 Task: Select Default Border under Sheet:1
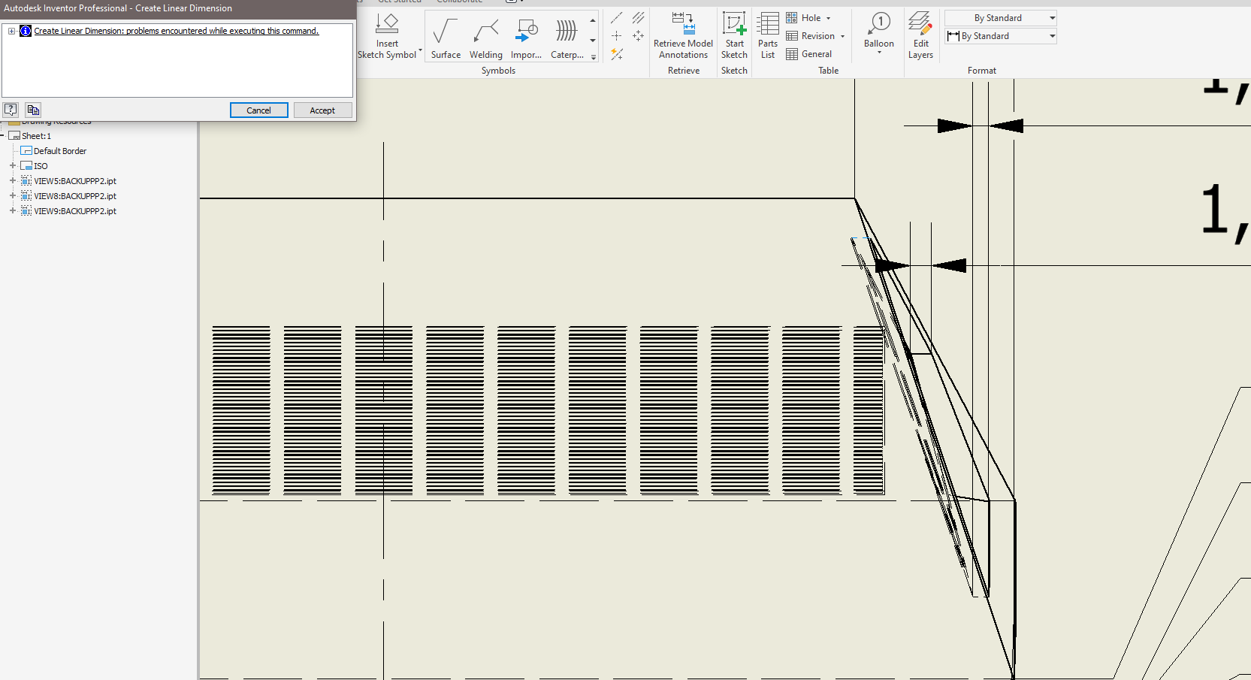click(59, 150)
